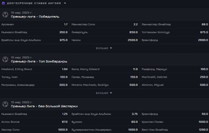Click the soccer ball icon in header

(3, 3)
